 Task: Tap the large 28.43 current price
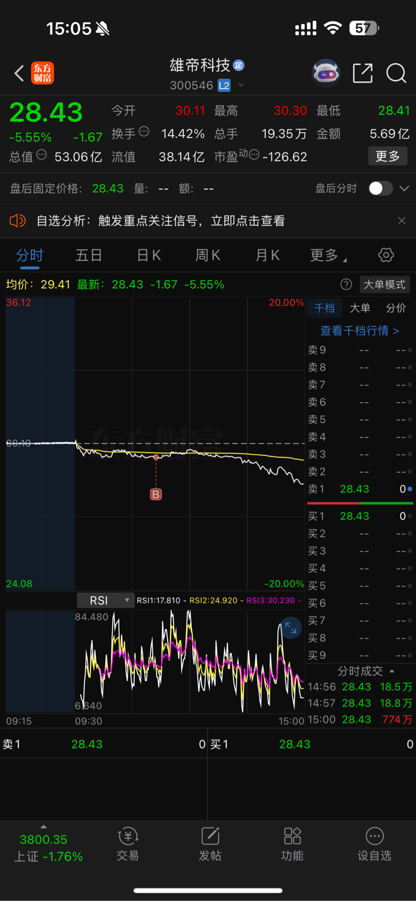pyautogui.click(x=46, y=113)
